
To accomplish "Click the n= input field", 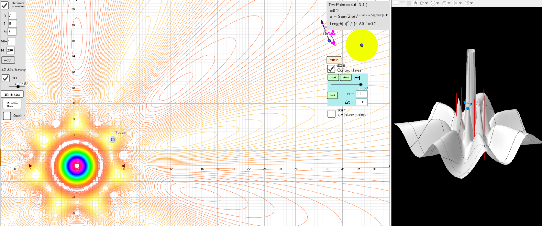I will pyautogui.click(x=12, y=15).
